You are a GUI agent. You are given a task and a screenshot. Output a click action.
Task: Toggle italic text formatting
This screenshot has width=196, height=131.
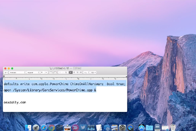63,73
